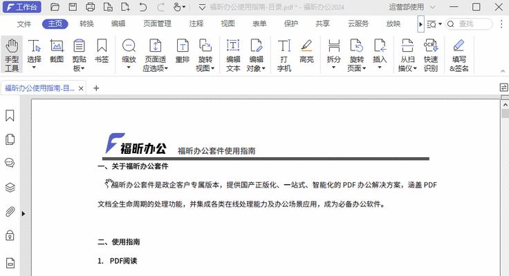Open the 从扫描仪 scanner dropdown
This screenshot has height=276, width=509.
click(407, 55)
